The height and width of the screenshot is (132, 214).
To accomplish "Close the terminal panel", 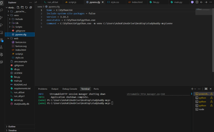I will tap(211, 89).
